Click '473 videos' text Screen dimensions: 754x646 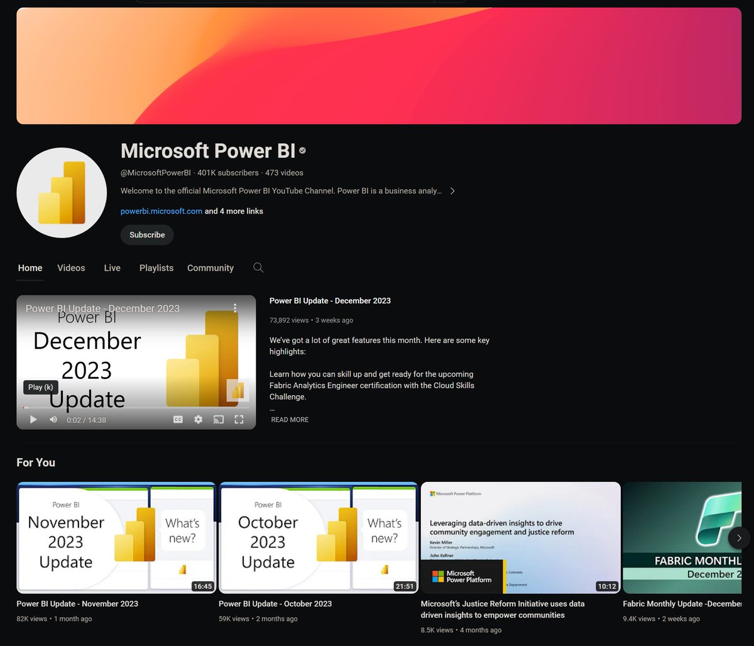point(284,173)
